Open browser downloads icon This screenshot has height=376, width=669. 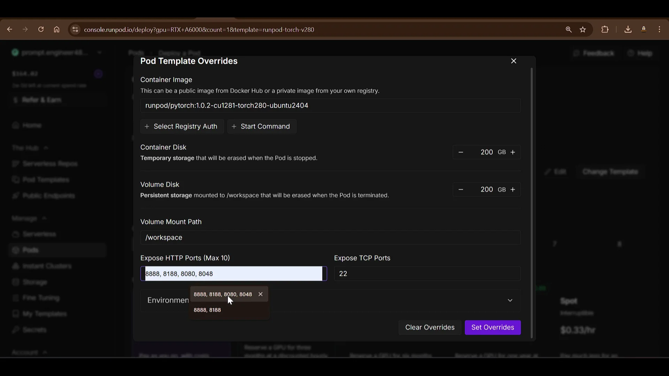click(x=628, y=30)
